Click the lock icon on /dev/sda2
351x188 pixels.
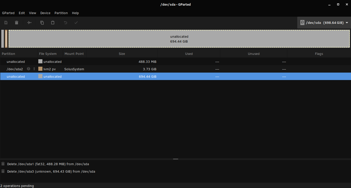[x=34, y=69]
